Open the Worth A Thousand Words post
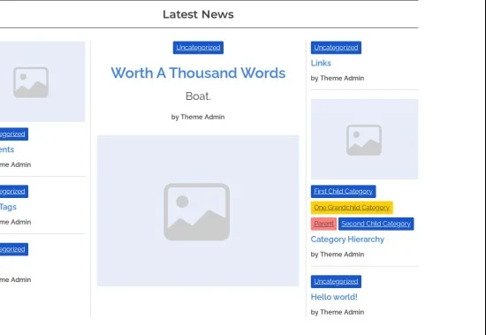 point(198,73)
